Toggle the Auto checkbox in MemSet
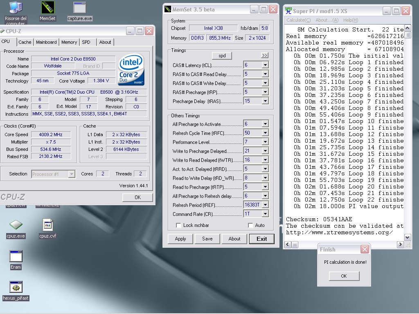This screenshot has height=314, width=419. pos(250,225)
